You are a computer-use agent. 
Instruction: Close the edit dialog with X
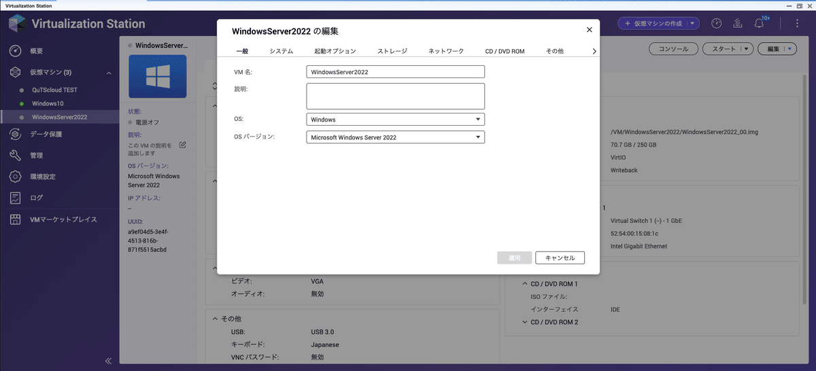coord(590,29)
